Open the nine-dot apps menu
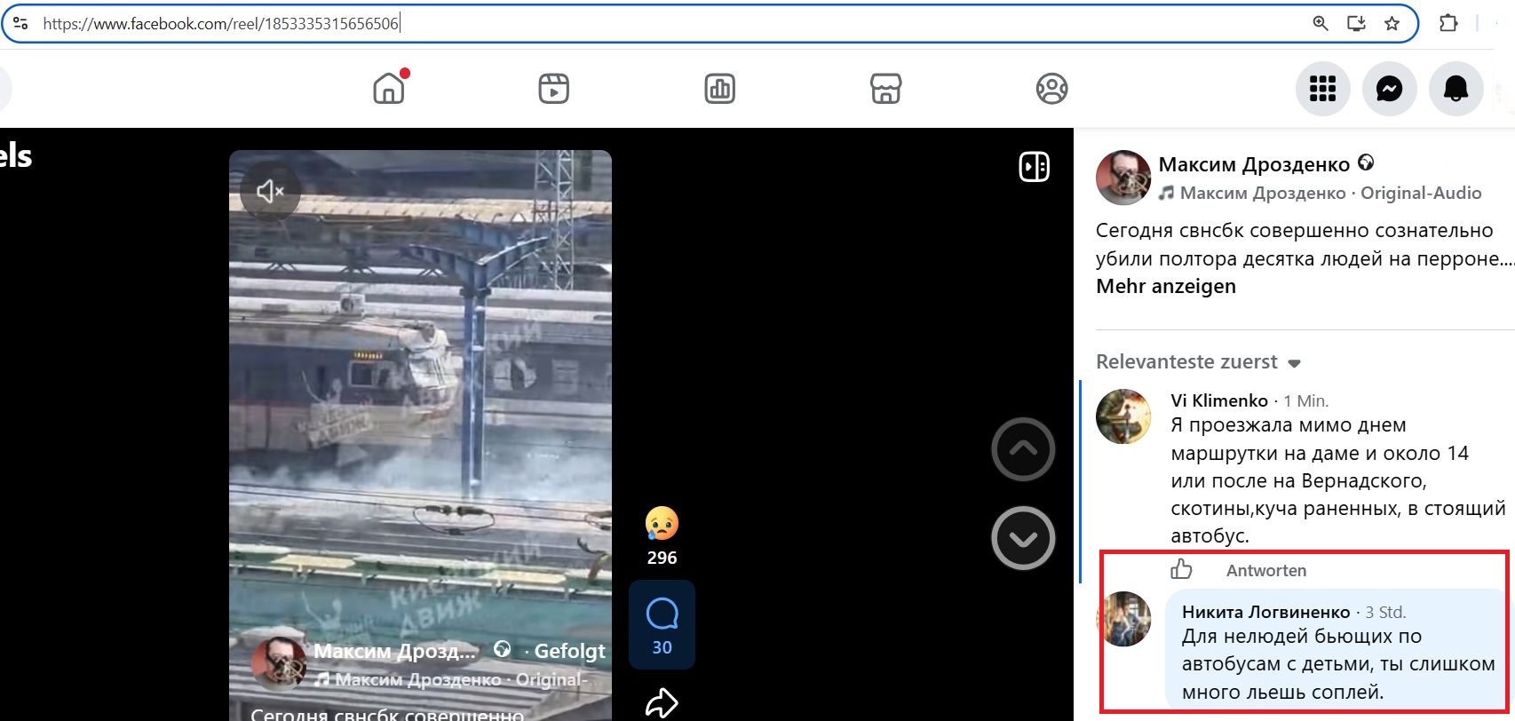Viewport: 1515px width, 721px height. pyautogui.click(x=1323, y=89)
